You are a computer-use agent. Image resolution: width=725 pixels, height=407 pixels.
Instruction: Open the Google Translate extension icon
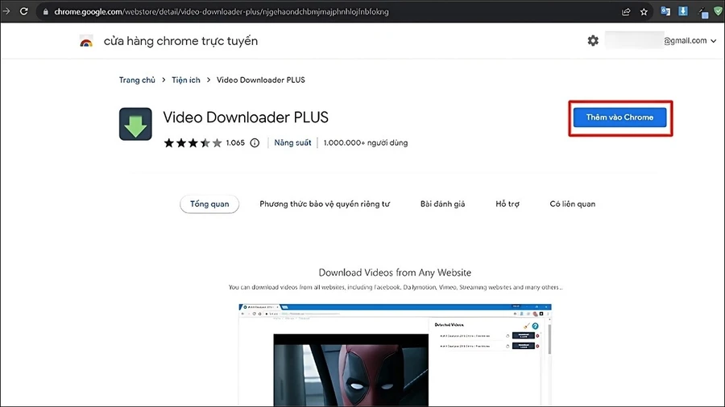click(665, 11)
